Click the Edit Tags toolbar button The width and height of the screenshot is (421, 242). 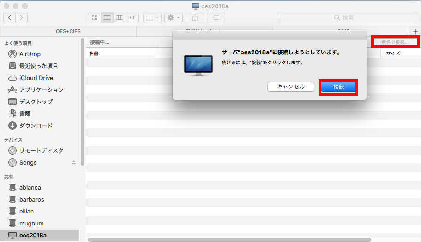click(216, 17)
